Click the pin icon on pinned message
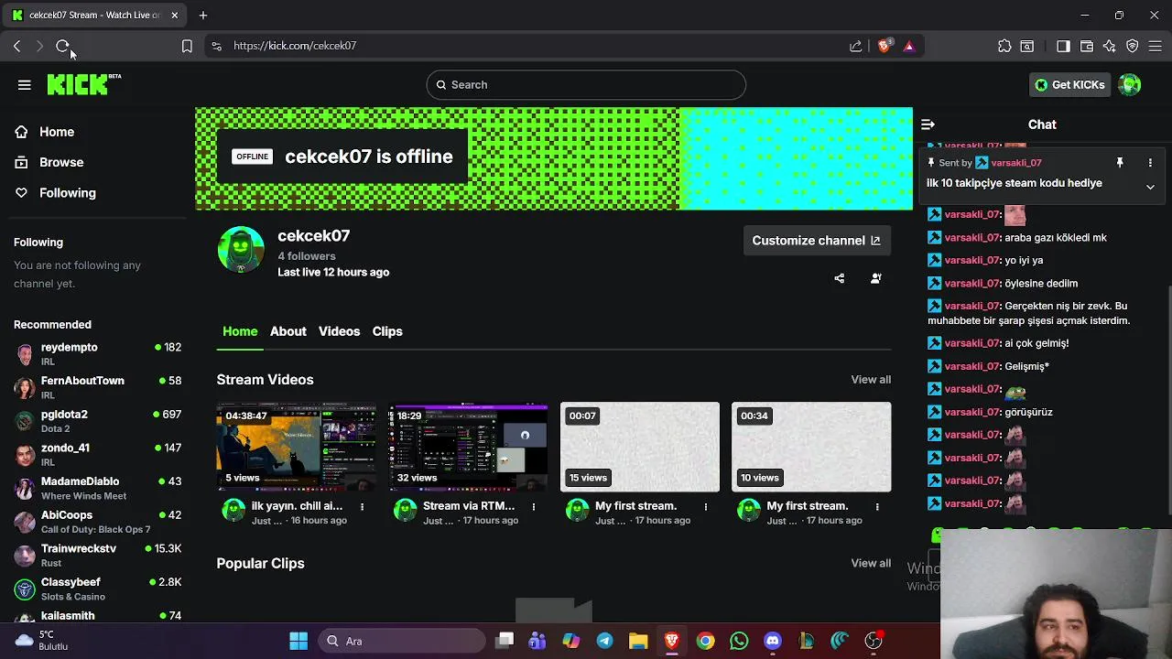 pos(1119,163)
